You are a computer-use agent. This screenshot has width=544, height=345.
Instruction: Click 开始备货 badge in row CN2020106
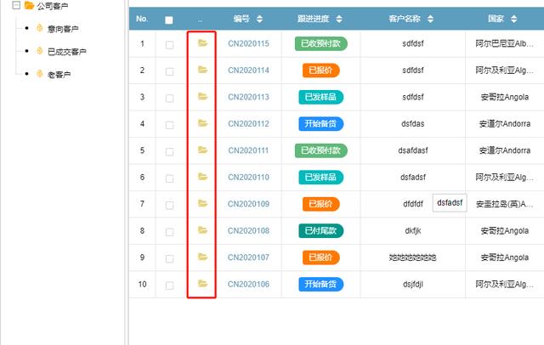(321, 284)
